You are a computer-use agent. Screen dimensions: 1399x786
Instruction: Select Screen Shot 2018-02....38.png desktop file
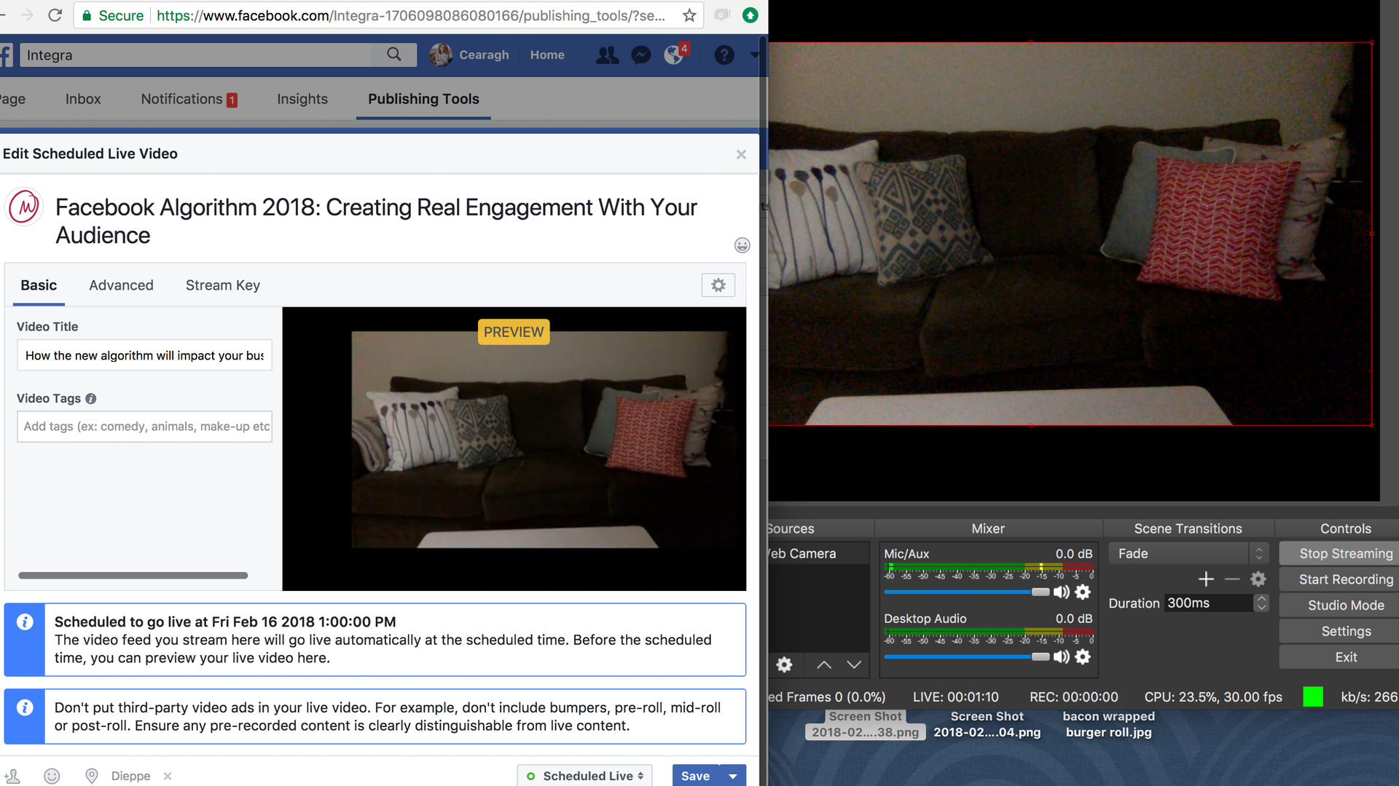pyautogui.click(x=865, y=725)
